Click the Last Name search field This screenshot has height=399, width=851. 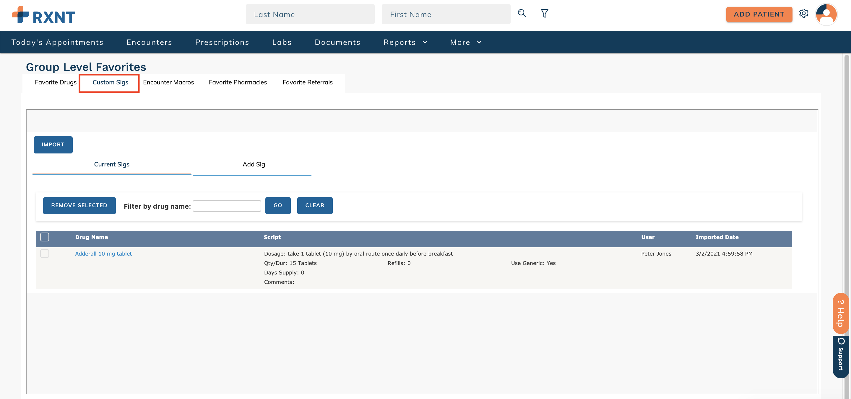point(310,14)
